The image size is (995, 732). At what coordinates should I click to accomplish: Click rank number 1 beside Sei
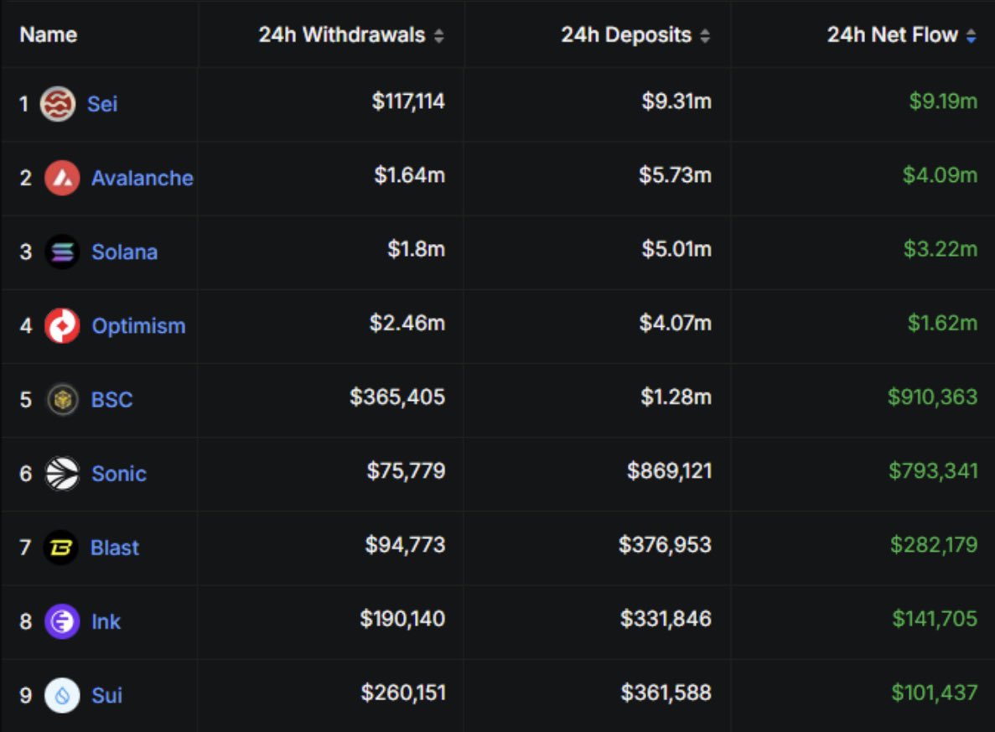(x=24, y=103)
